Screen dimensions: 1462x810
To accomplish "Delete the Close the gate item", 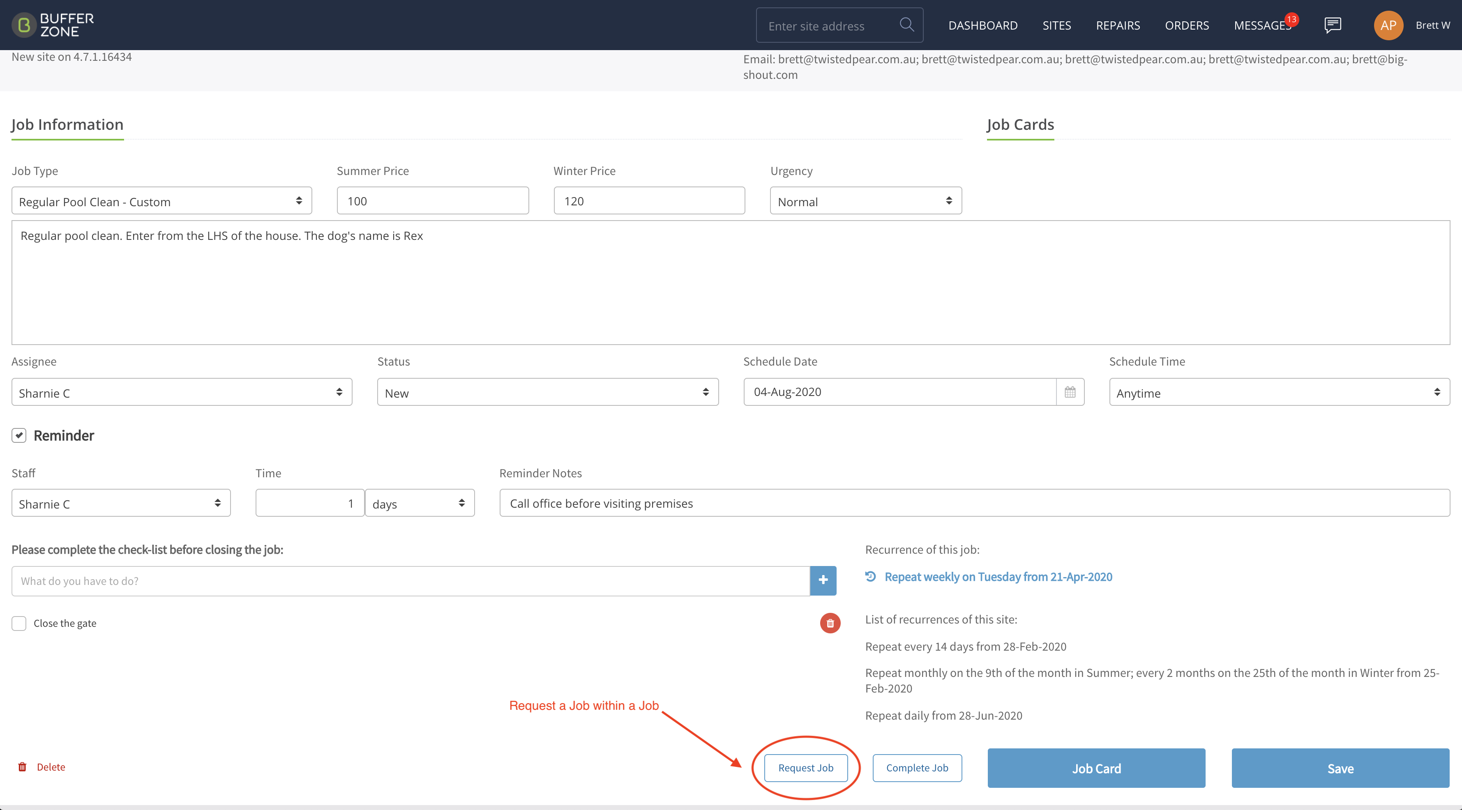I will click(x=830, y=624).
